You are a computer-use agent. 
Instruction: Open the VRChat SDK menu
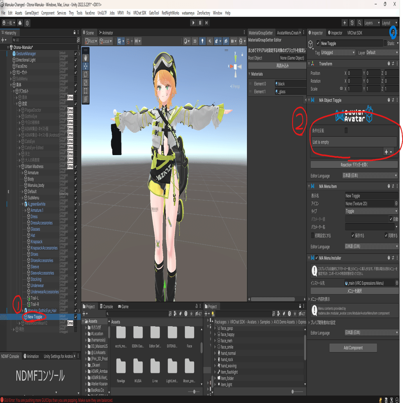[139, 13]
